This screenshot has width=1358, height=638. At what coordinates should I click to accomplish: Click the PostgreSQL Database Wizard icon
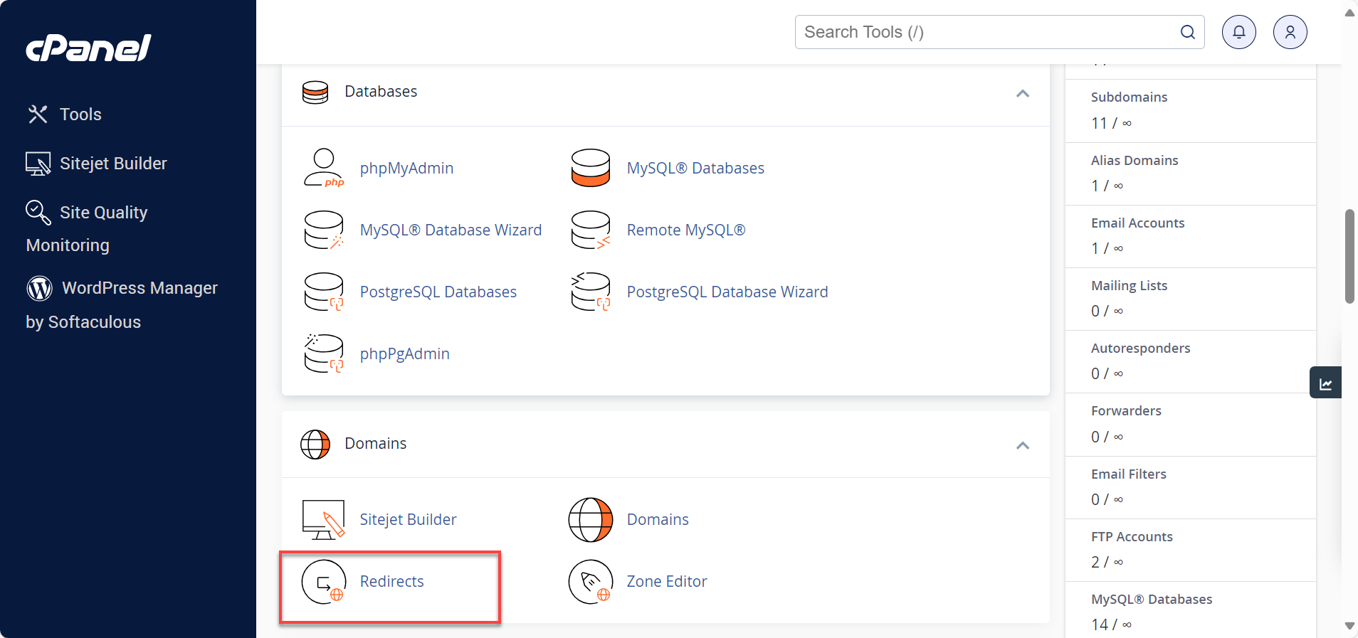[590, 292]
